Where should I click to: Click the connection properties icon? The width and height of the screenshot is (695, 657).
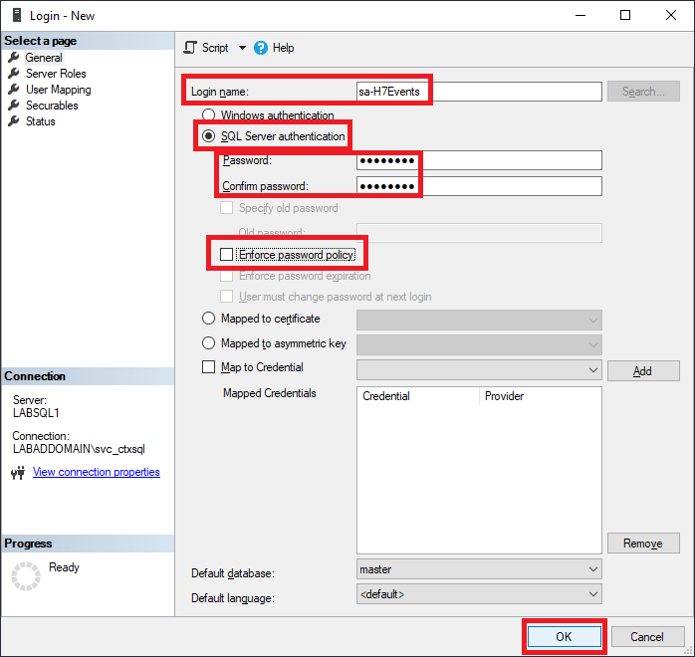[x=17, y=473]
